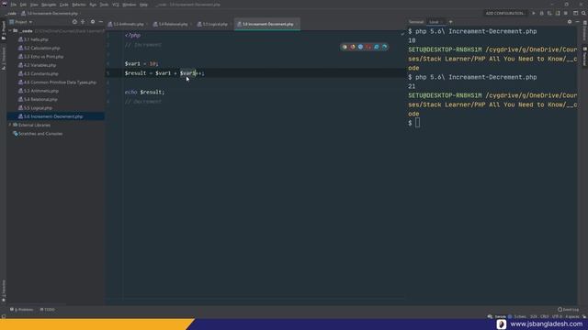Click the value 10 in $var1 assignment

pos(153,64)
